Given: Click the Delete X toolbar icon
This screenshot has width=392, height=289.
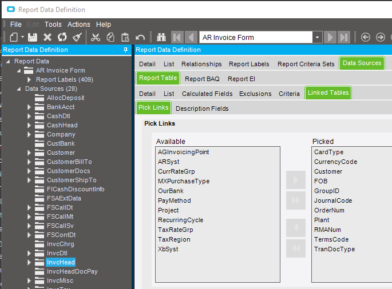Looking at the screenshot, I should click(x=47, y=38).
